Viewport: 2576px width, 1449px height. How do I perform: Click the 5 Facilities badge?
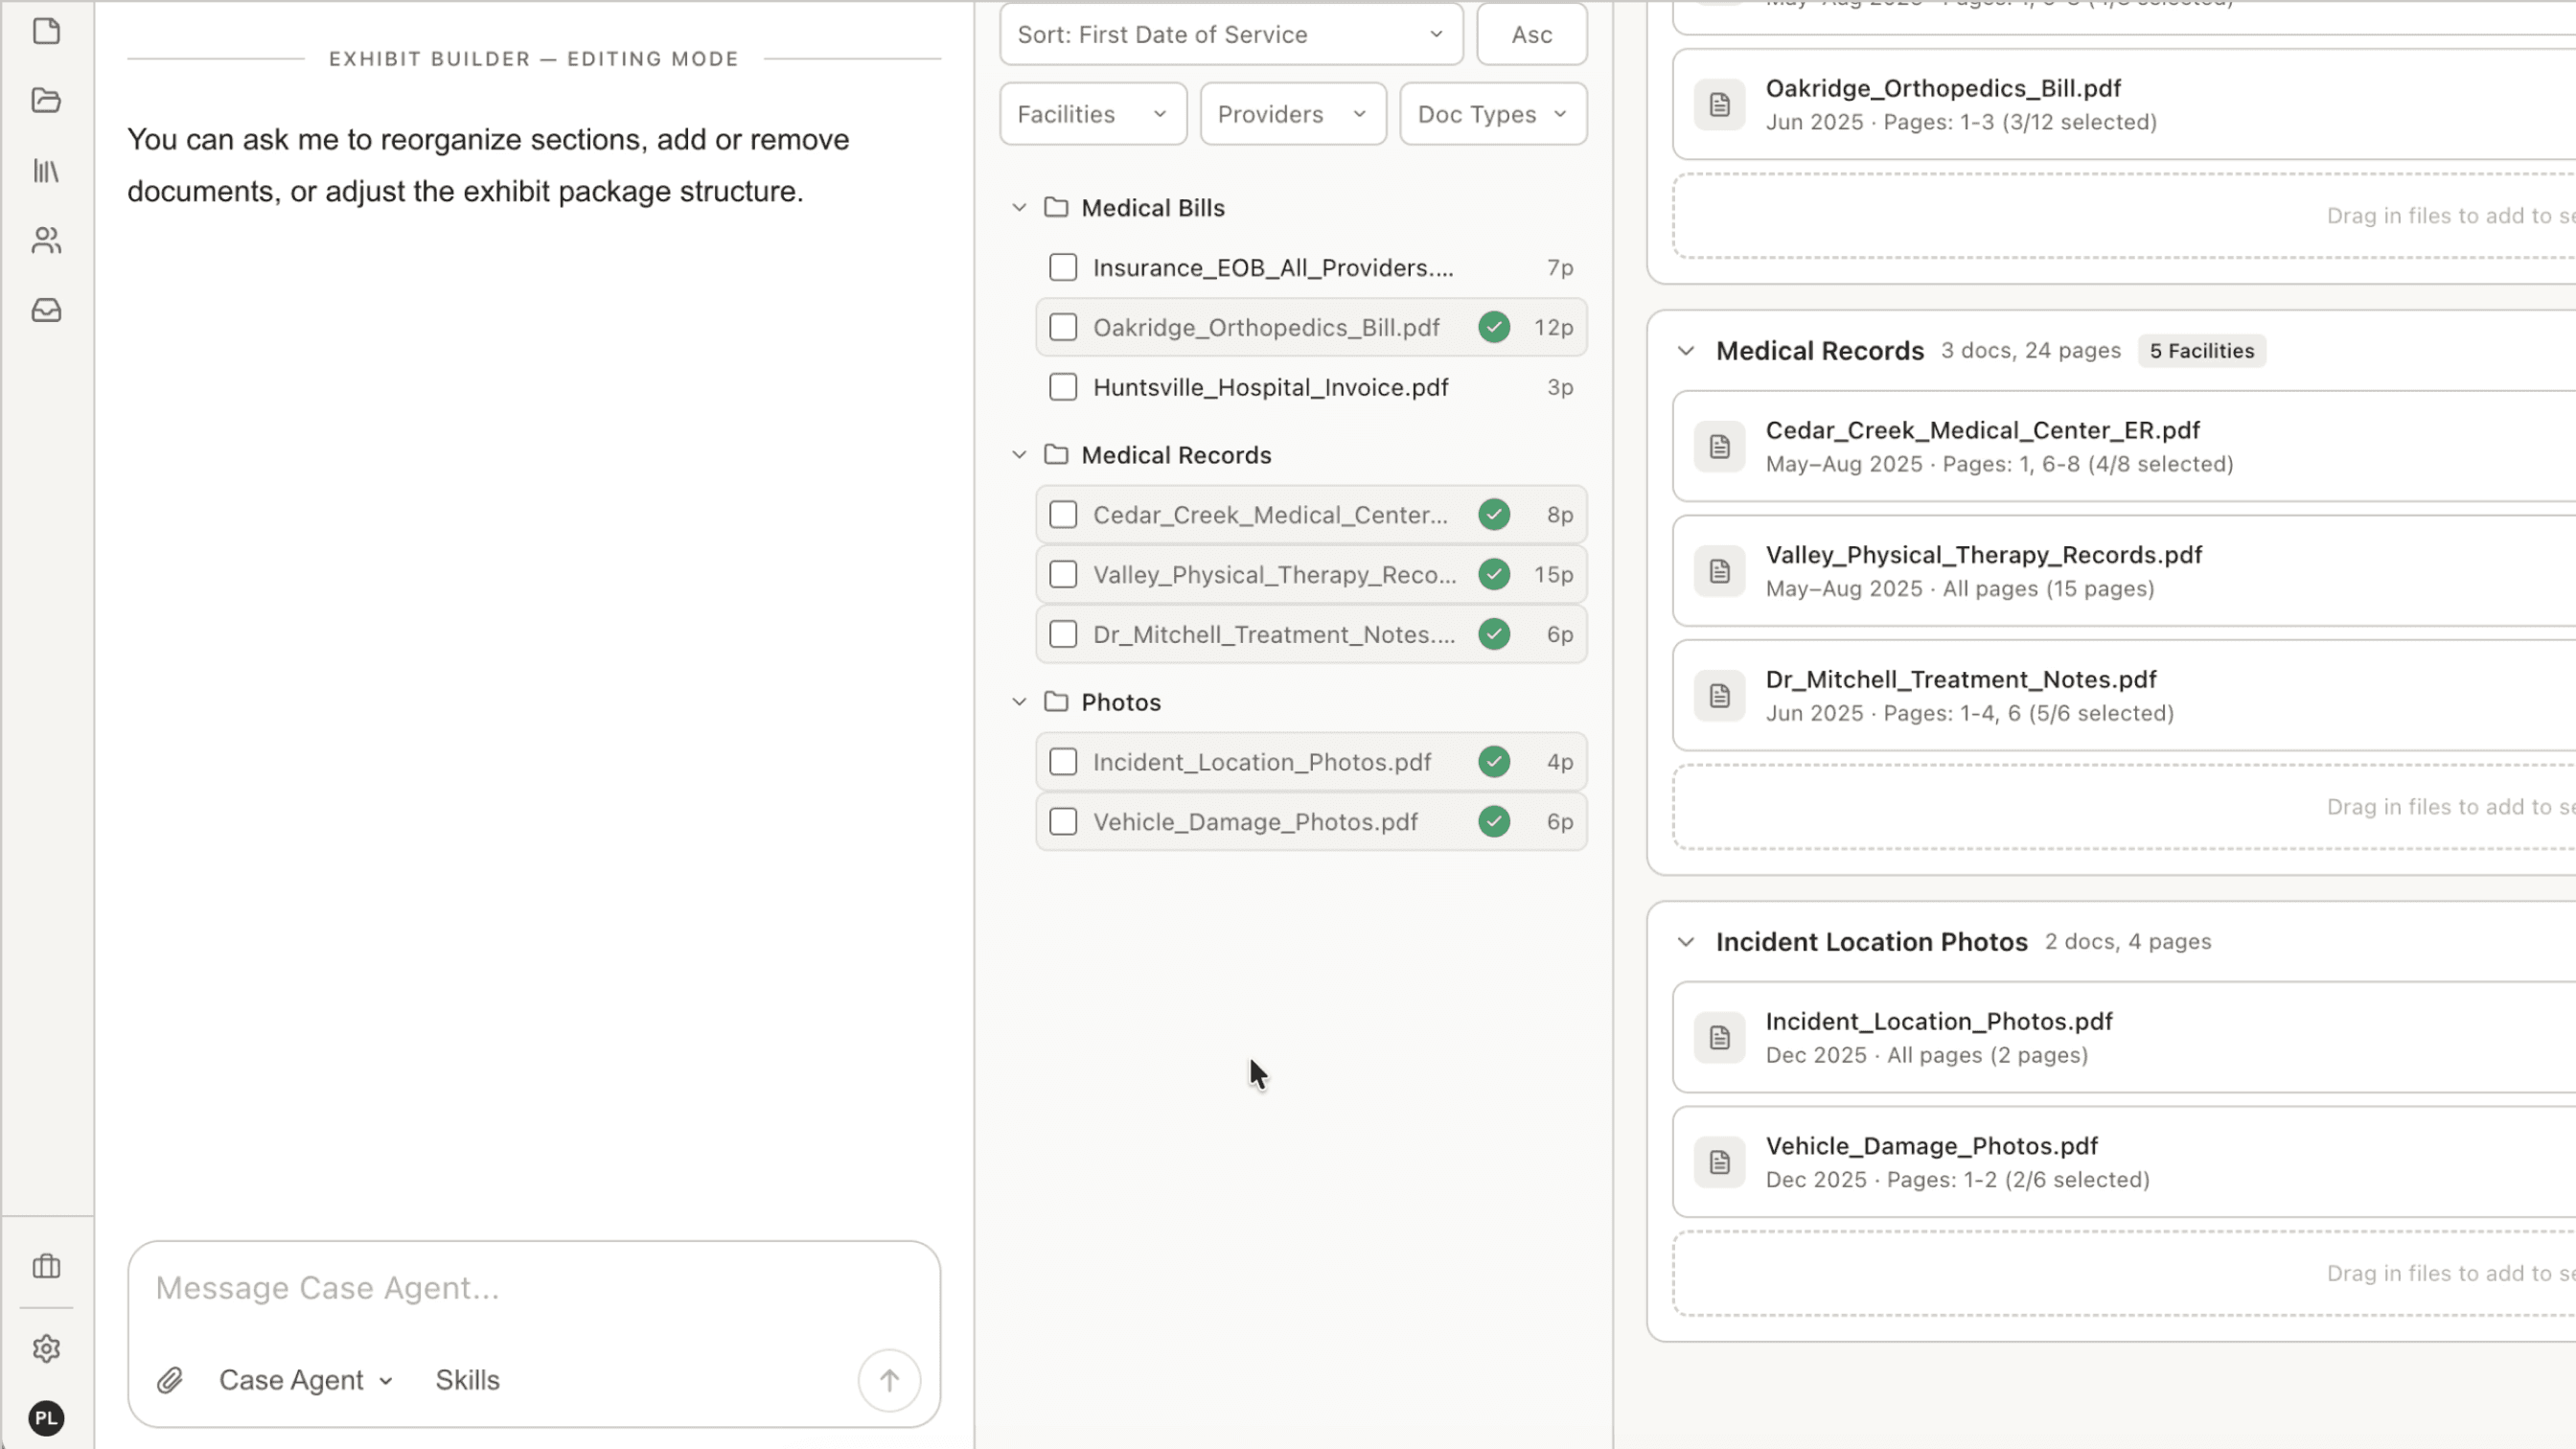coord(2202,351)
